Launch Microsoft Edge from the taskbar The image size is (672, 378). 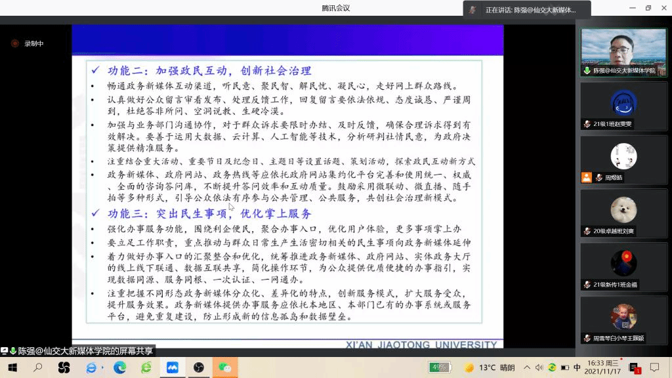click(120, 367)
